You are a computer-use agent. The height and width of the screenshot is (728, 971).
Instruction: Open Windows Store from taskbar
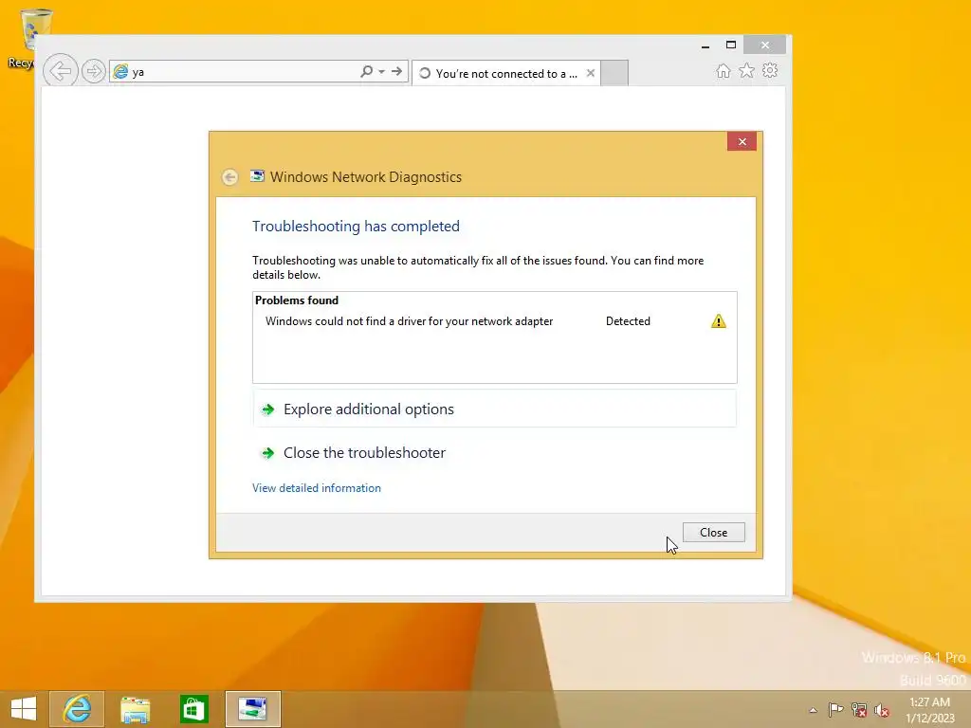(193, 709)
